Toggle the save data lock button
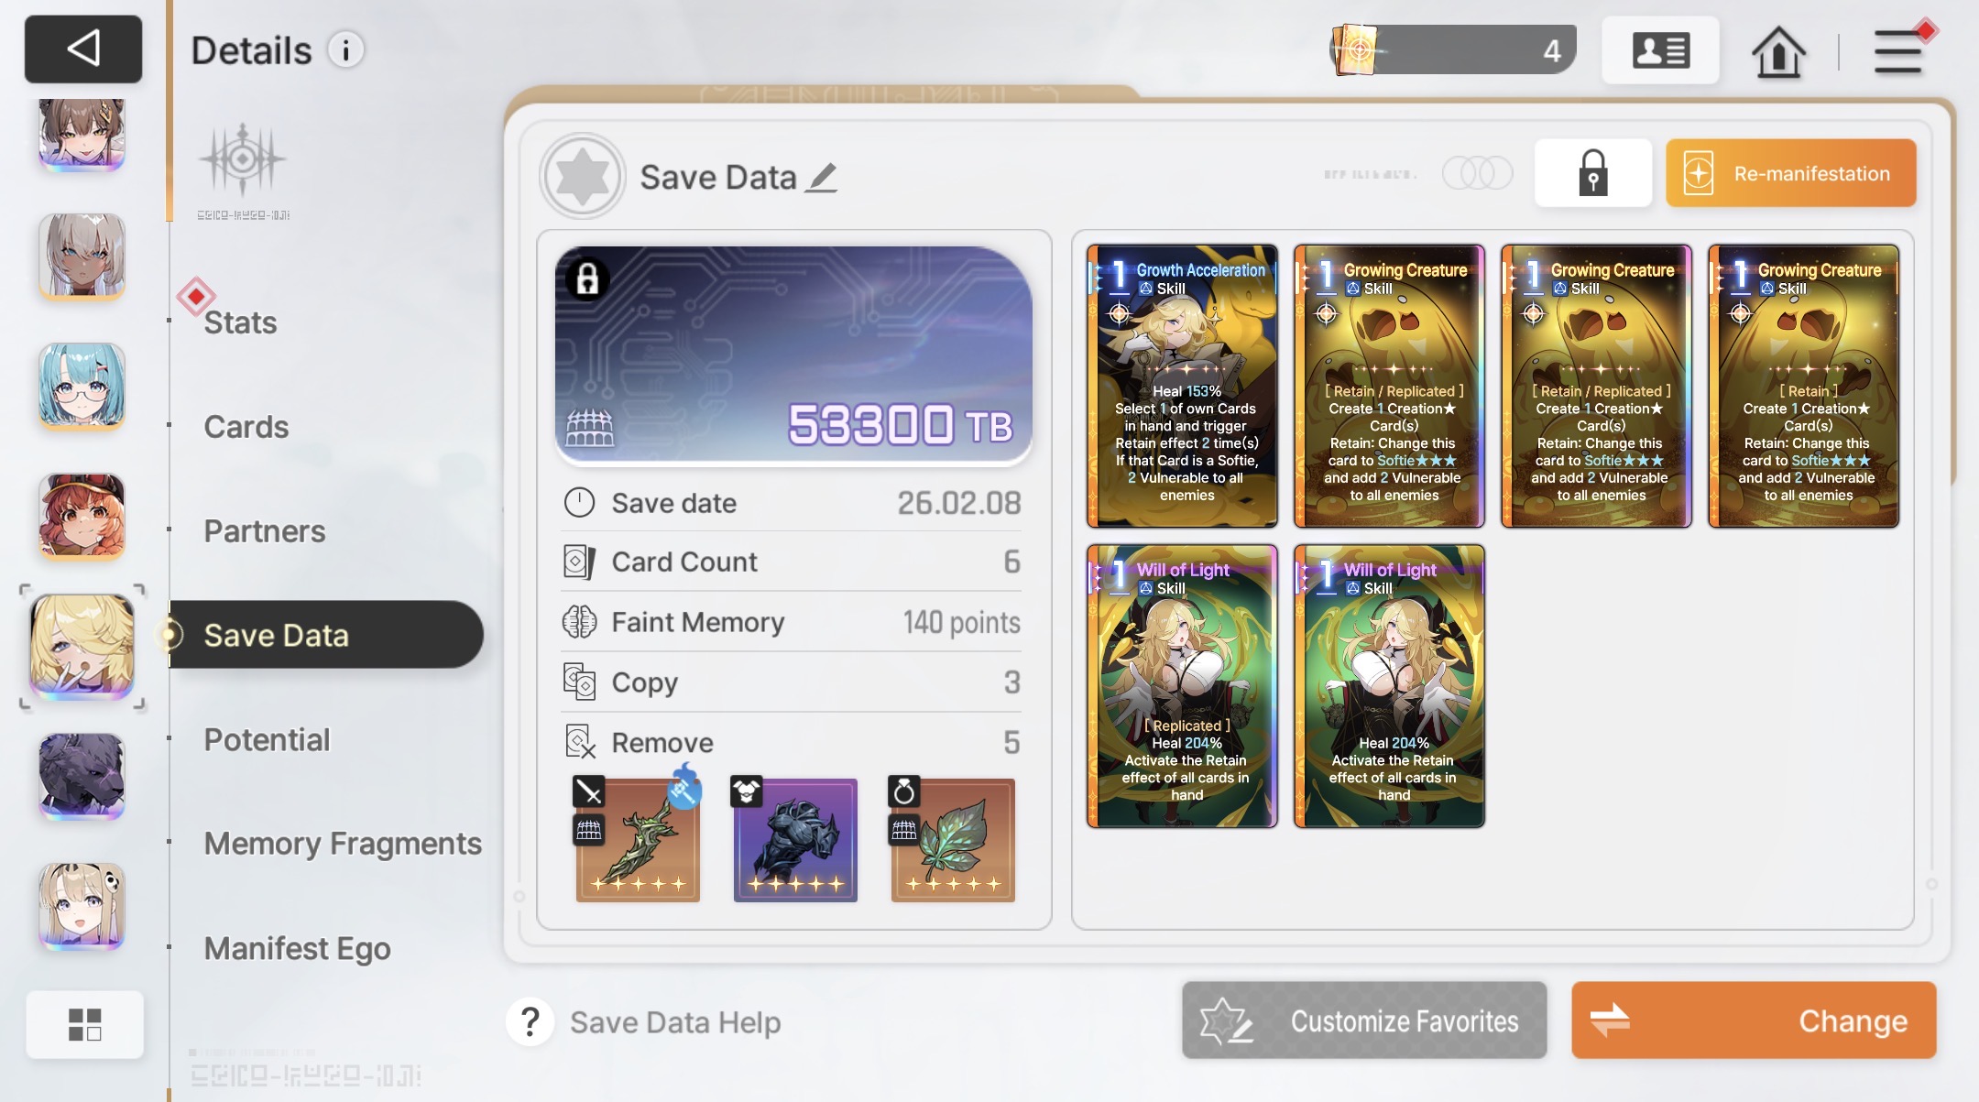Screen dimensions: 1979x1102 [x=1593, y=173]
